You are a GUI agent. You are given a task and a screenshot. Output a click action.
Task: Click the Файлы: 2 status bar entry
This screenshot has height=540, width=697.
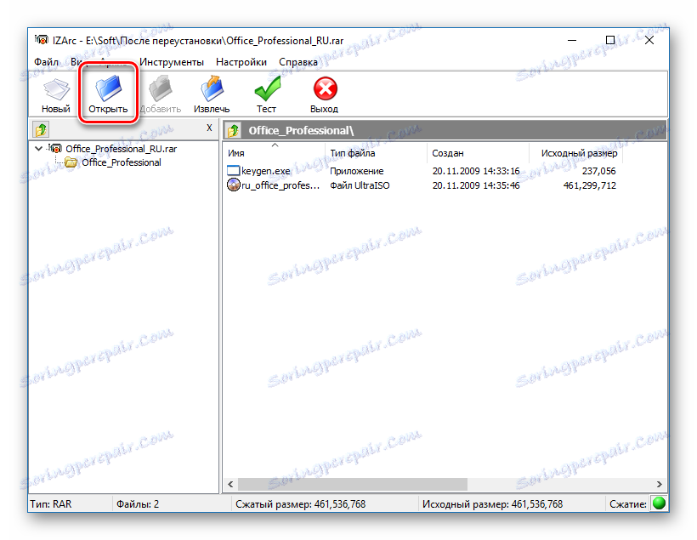pos(138,504)
